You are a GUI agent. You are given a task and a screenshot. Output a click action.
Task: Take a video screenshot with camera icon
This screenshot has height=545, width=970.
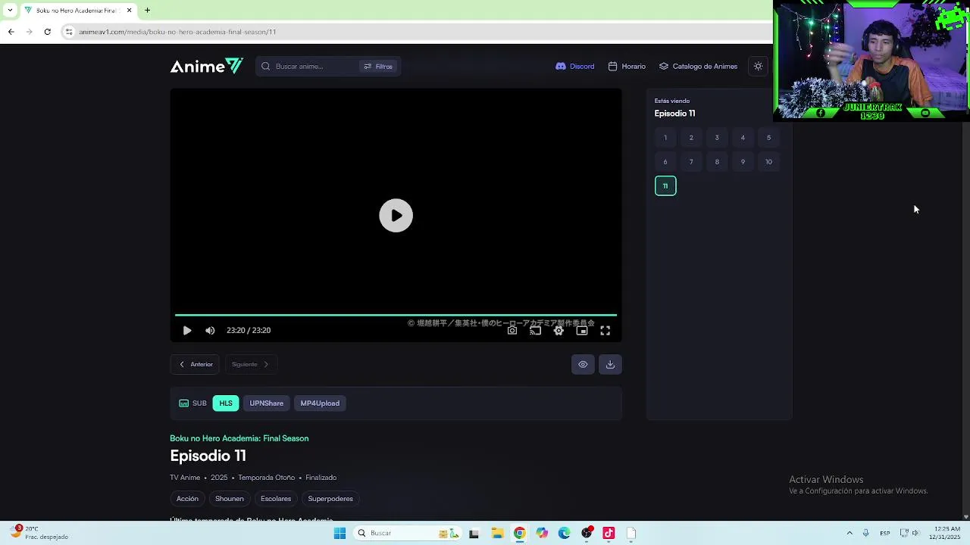pyautogui.click(x=512, y=331)
